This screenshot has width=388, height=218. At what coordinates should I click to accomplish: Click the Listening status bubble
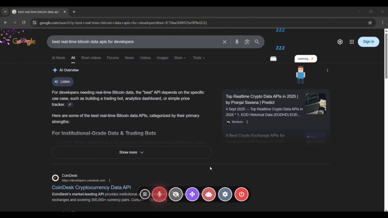point(306,59)
